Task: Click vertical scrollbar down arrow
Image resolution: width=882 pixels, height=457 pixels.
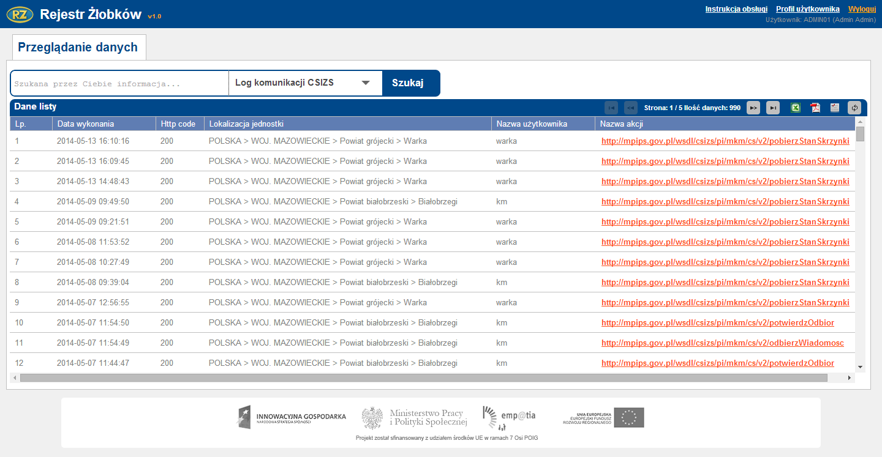Action: click(860, 367)
